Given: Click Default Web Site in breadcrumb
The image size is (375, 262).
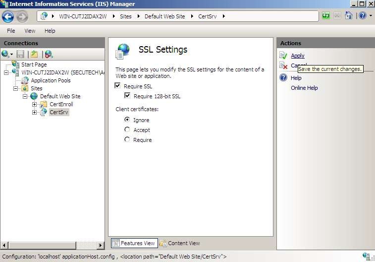Looking at the screenshot, I should pos(165,16).
